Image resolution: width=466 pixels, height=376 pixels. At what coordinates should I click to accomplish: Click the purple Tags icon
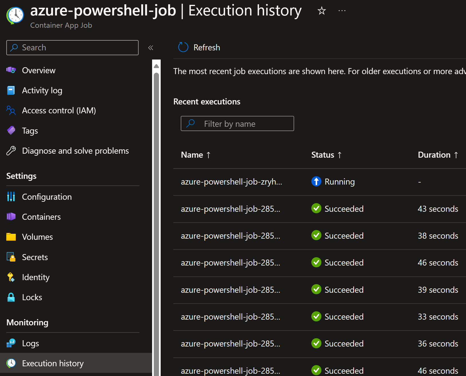11,130
